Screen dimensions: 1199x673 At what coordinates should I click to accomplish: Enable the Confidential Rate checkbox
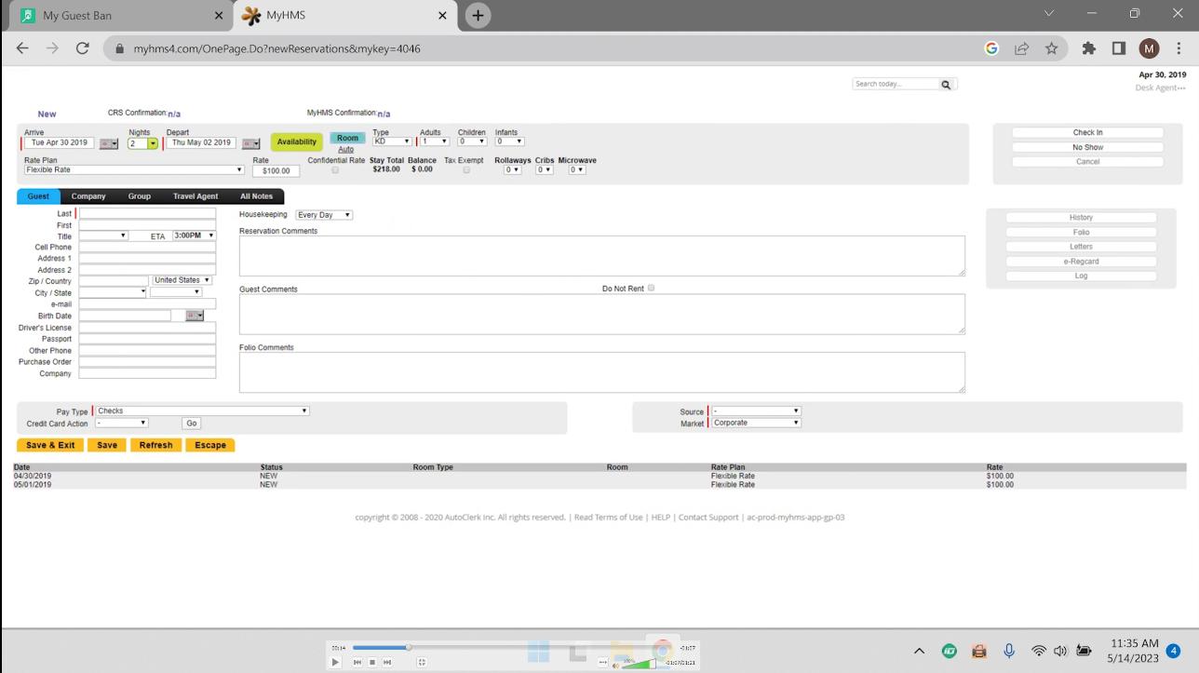(x=334, y=169)
